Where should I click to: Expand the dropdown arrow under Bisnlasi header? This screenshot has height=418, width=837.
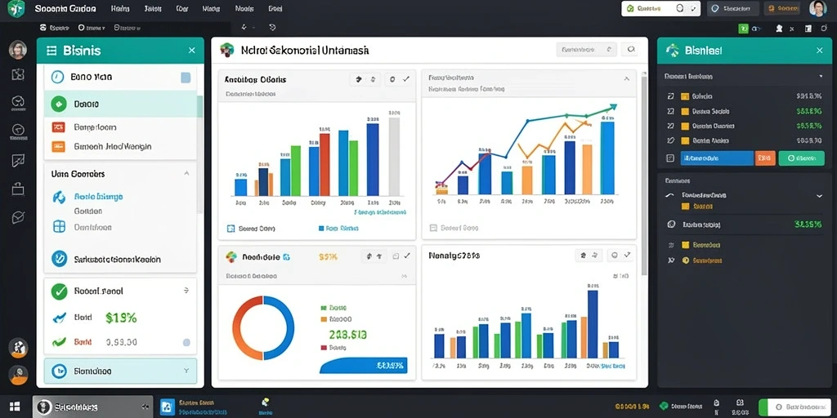coord(821,77)
